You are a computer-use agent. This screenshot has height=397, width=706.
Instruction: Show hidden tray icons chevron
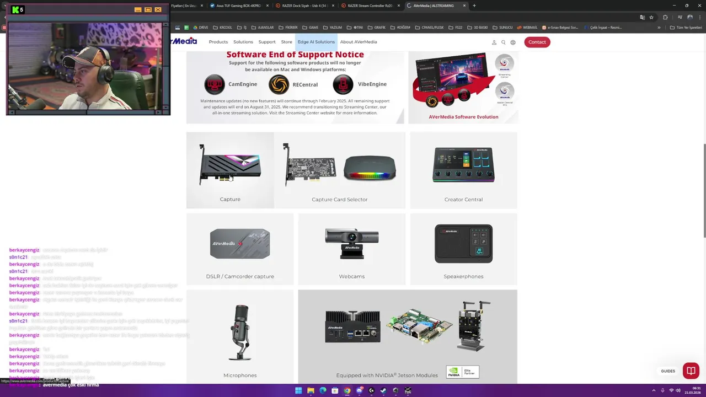click(x=653, y=390)
